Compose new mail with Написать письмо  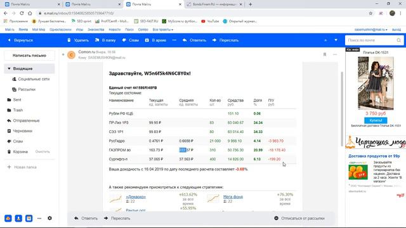(29, 55)
